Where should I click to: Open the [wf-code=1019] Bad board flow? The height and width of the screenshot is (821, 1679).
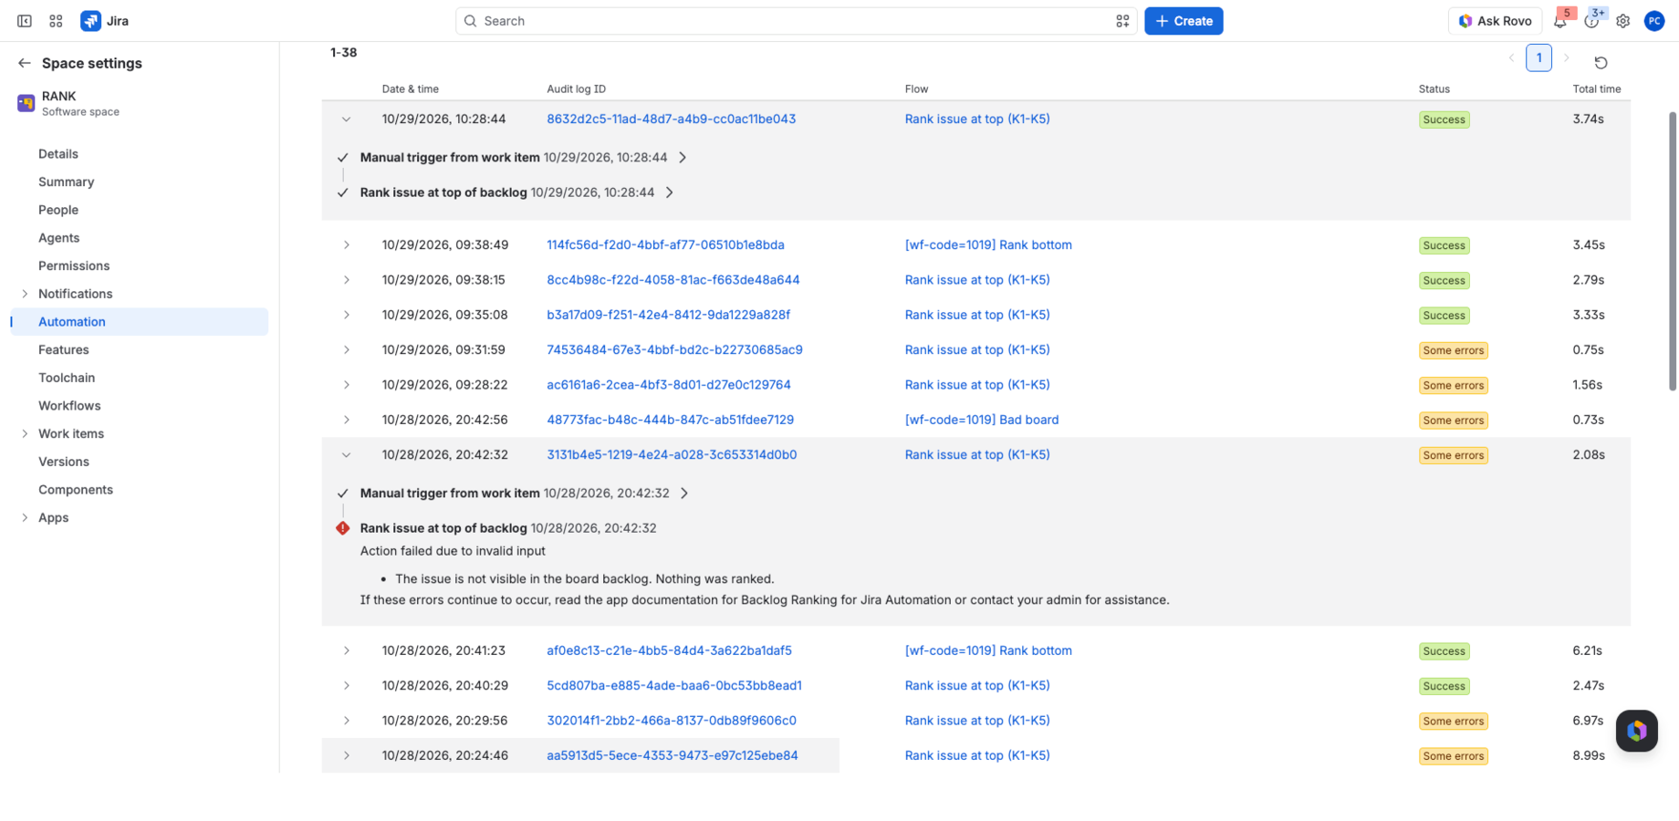coord(982,421)
